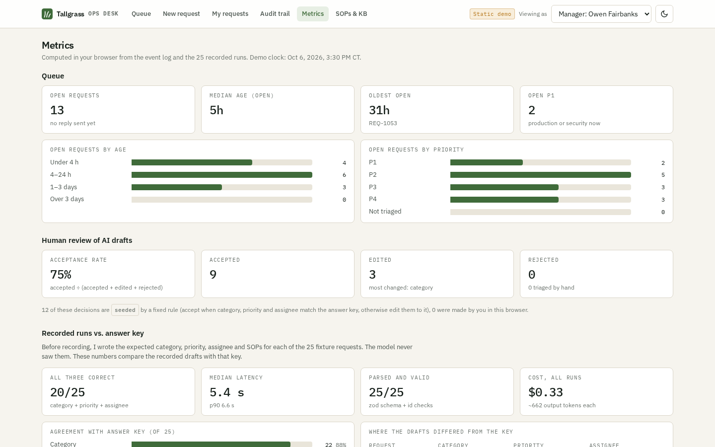Select the Metrics nav item
Image resolution: width=715 pixels, height=447 pixels.
(313, 14)
